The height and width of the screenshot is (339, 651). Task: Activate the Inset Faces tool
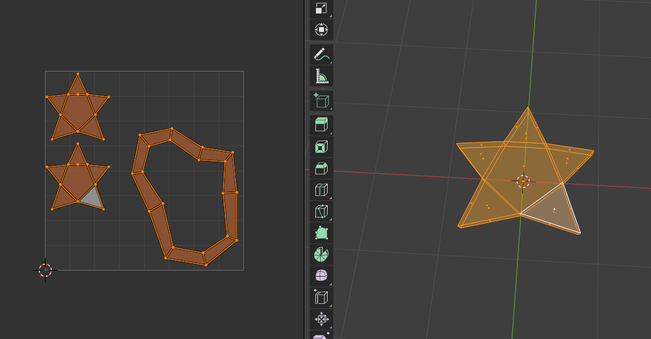click(321, 147)
